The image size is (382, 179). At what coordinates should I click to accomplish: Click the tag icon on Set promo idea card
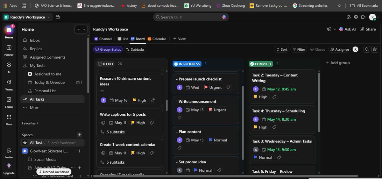(x=219, y=170)
